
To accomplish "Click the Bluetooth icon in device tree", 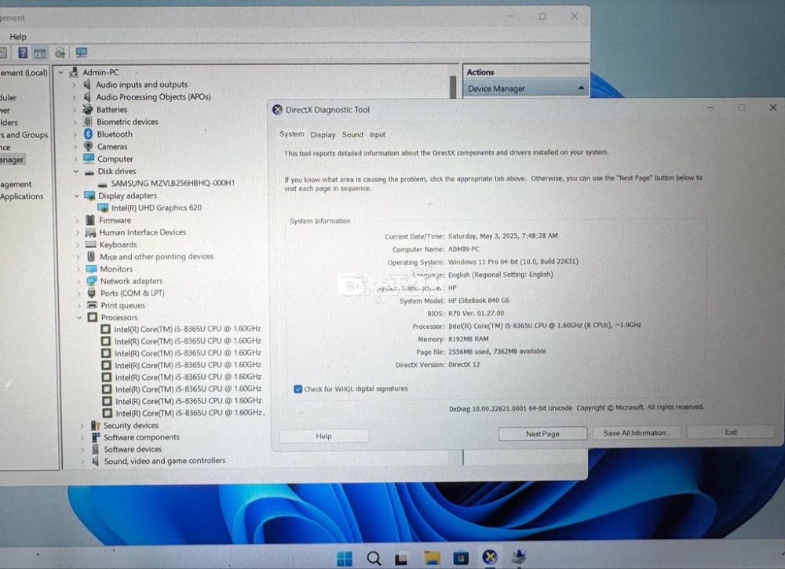I will tap(88, 133).
